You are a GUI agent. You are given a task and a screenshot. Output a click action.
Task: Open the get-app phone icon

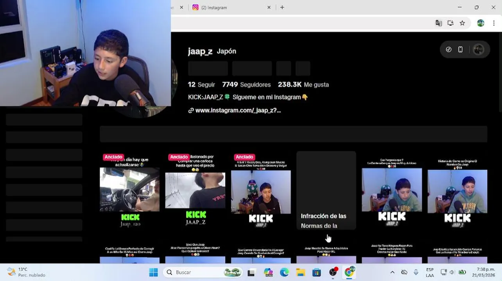pos(461,50)
